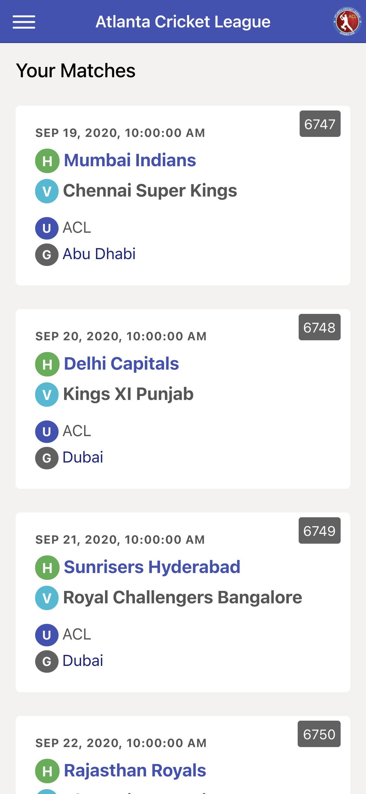Viewport: 366px width, 794px height.
Task: Select match number badge 6750
Action: (x=319, y=734)
